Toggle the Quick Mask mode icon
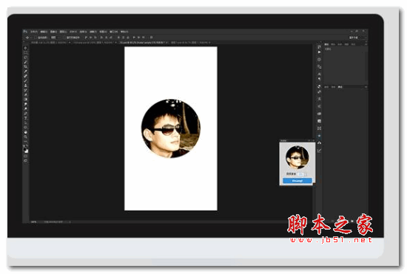This screenshot has width=407, height=274. pyautogui.click(x=25, y=156)
